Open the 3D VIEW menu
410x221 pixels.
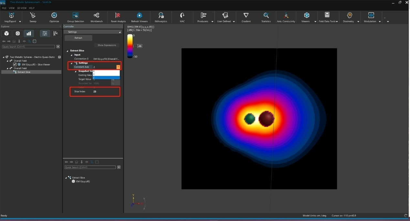(x=22, y=8)
